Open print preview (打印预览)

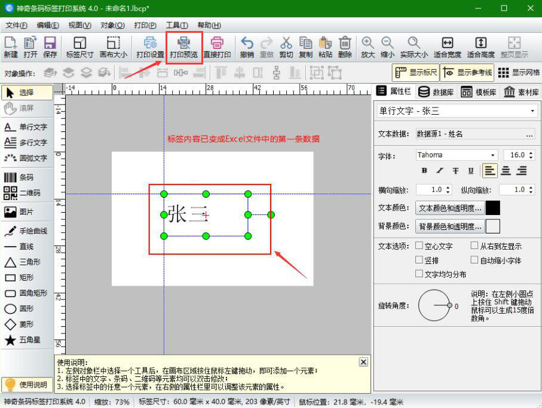tap(183, 47)
